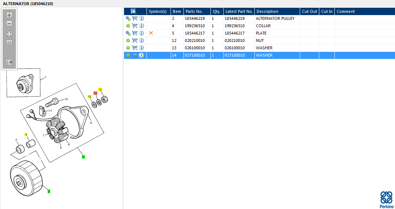
Task: Click ALTERNATOR (185046210) title text
Action: coord(28,4)
